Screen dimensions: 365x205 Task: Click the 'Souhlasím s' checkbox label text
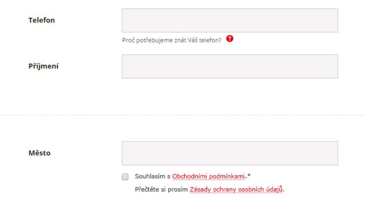tap(153, 176)
